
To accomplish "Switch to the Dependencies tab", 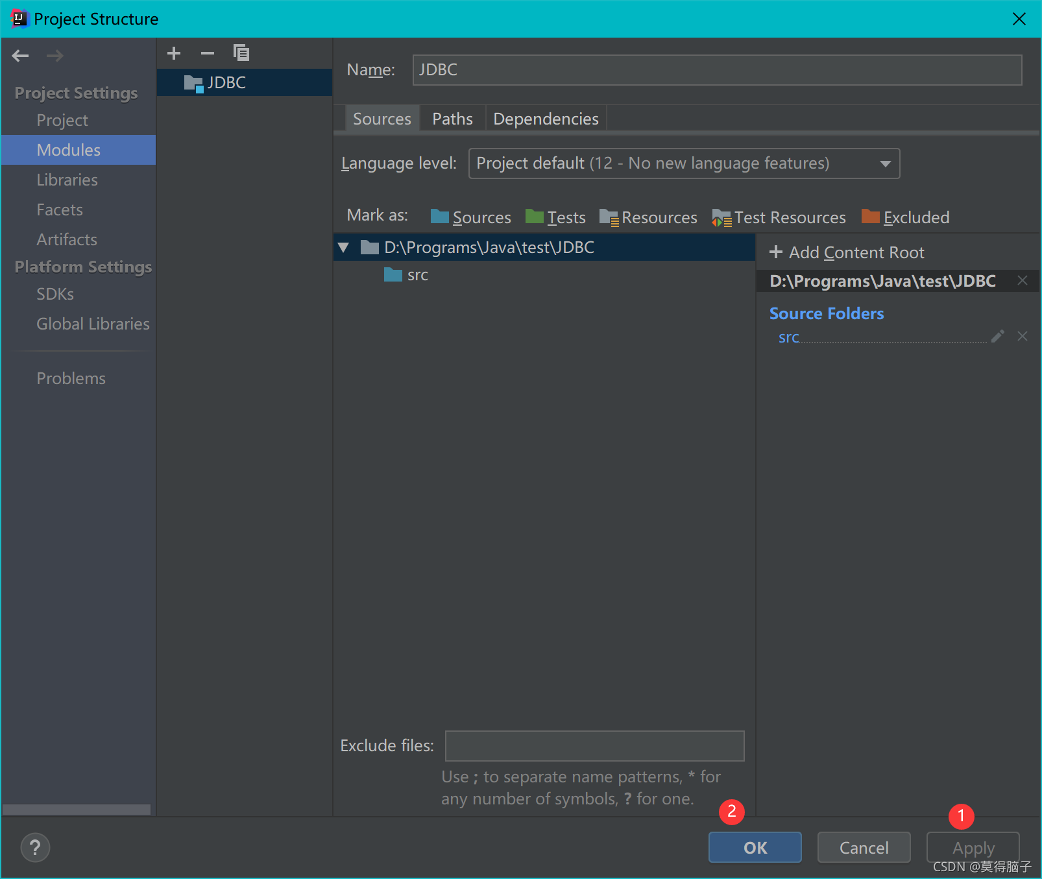I will (x=546, y=119).
